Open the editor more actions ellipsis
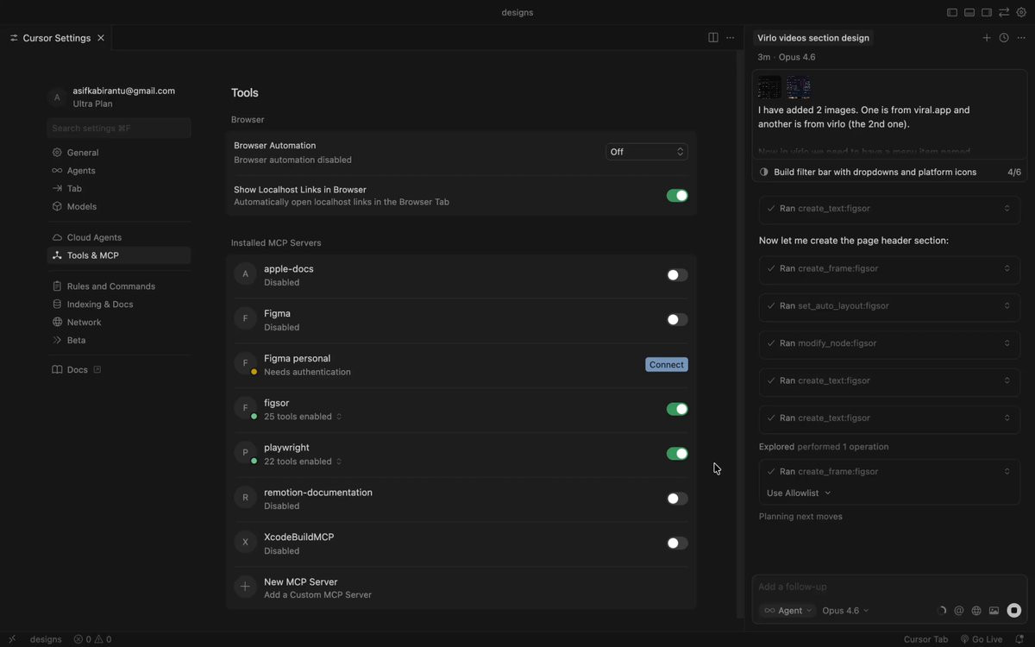1035x647 pixels. click(731, 38)
